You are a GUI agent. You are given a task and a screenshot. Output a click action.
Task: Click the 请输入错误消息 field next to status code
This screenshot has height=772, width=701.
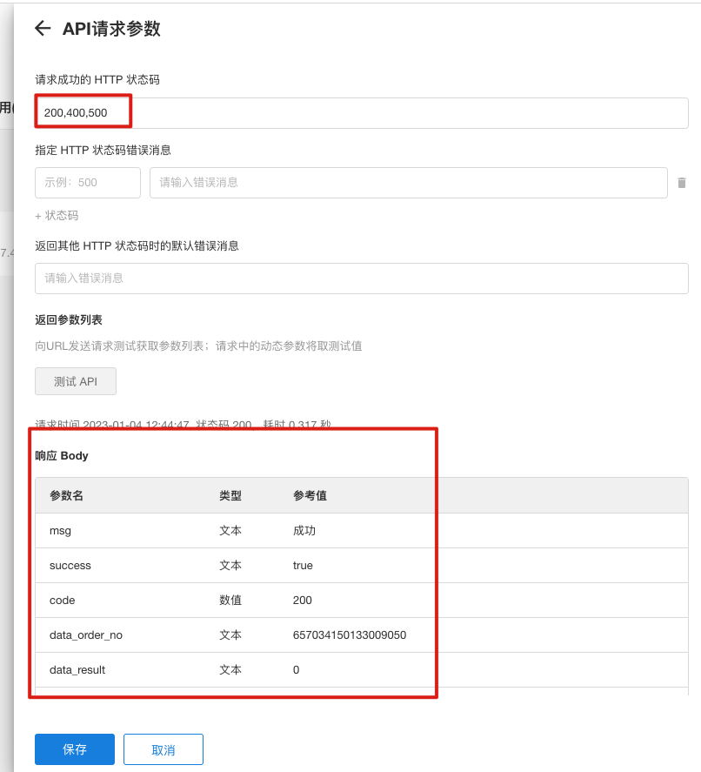(408, 183)
